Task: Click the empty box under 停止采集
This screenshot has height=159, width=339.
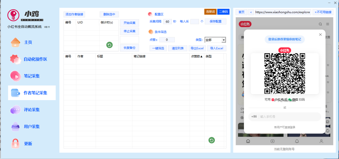Action: point(129,40)
